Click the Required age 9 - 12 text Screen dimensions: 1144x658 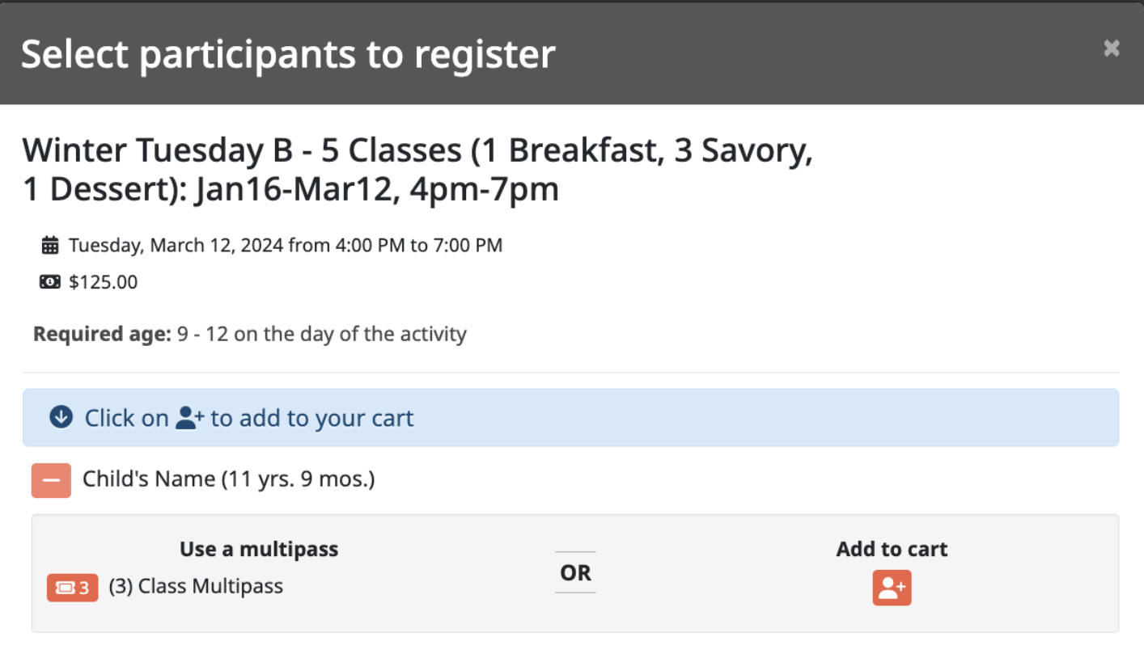250,334
